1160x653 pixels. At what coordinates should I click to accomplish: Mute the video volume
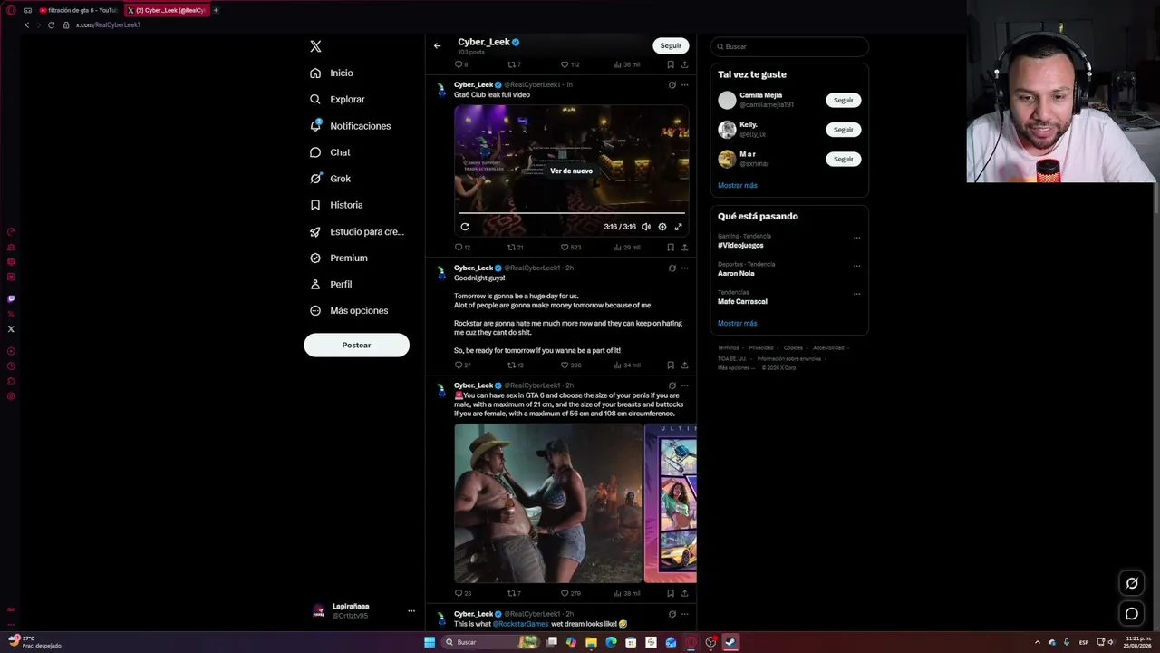646,227
